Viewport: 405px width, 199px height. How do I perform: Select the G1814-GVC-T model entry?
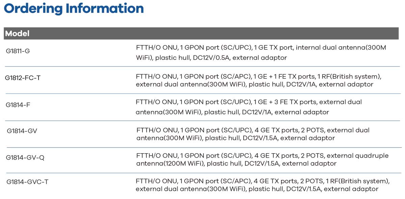tap(27, 182)
